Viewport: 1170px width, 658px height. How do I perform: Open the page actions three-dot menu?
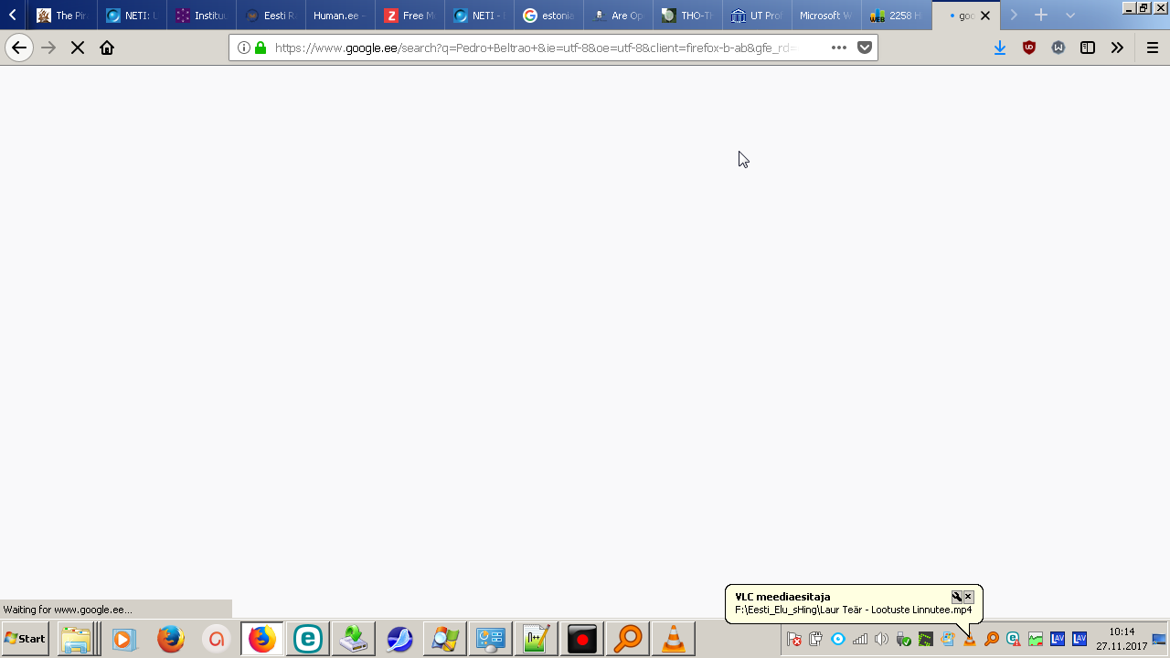click(x=839, y=48)
